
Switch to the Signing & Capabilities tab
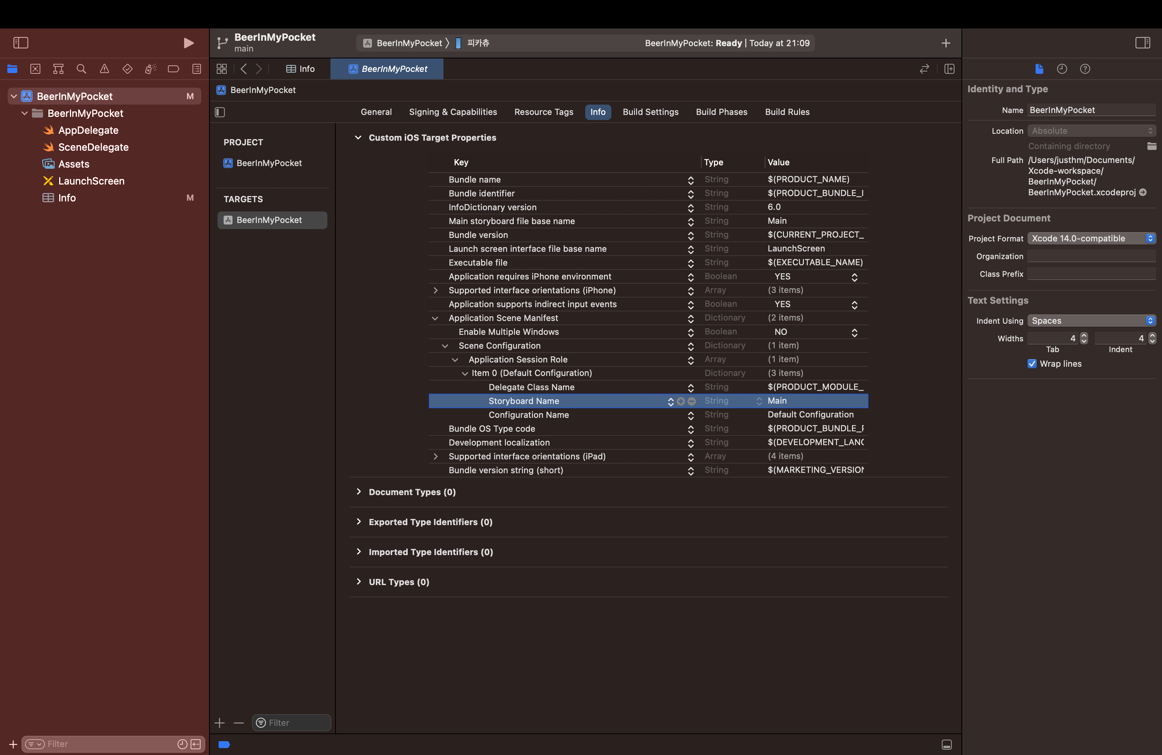453,112
